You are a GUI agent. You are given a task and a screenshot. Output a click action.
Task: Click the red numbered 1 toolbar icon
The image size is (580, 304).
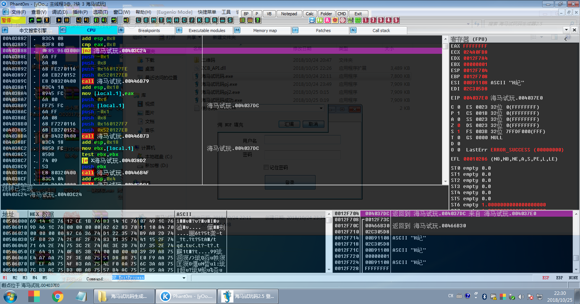366,20
